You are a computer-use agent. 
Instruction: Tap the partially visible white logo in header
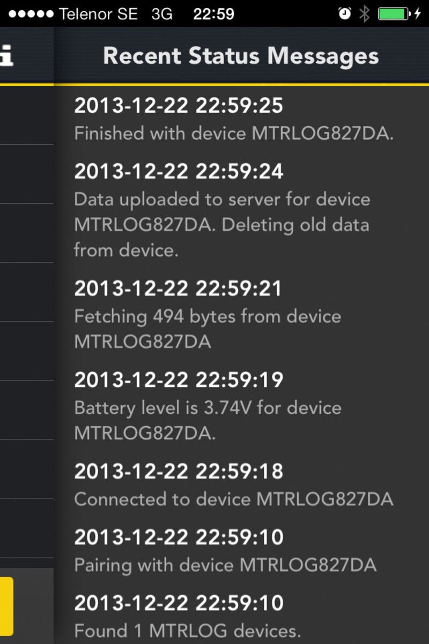click(x=6, y=56)
